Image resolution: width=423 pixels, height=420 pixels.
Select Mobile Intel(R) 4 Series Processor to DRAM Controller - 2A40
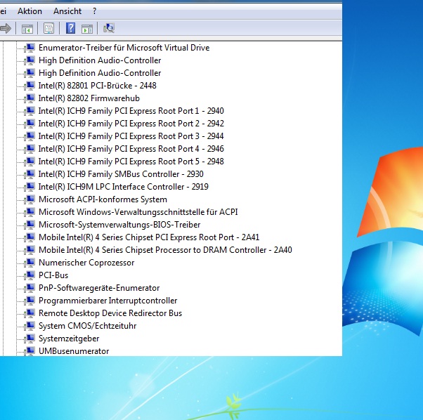click(x=165, y=250)
